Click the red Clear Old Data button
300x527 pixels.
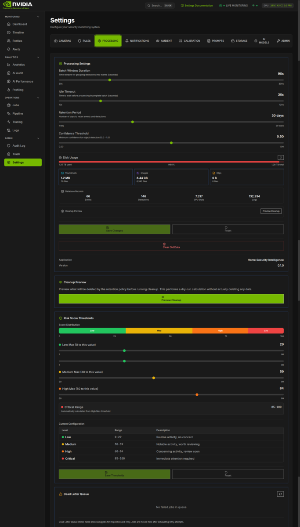tap(171, 245)
